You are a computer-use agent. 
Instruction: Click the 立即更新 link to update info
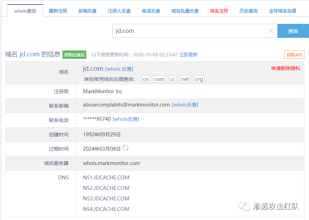[188, 55]
